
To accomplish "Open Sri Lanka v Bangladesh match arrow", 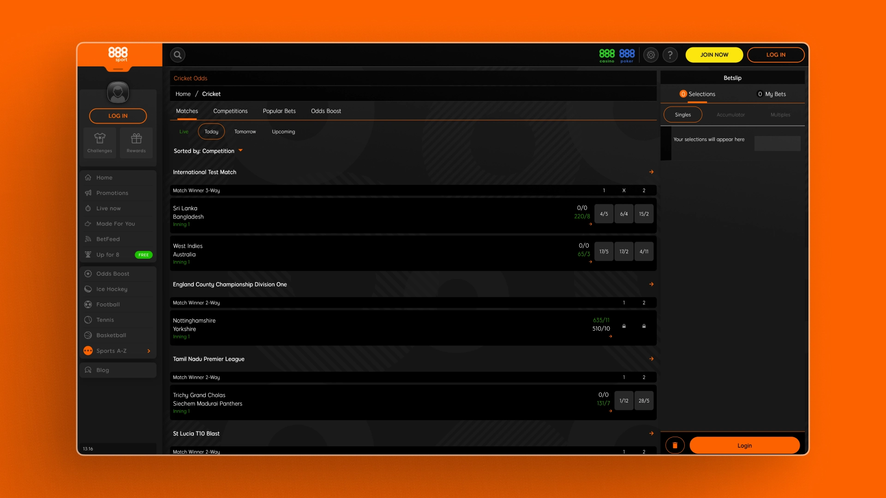I will pyautogui.click(x=590, y=224).
